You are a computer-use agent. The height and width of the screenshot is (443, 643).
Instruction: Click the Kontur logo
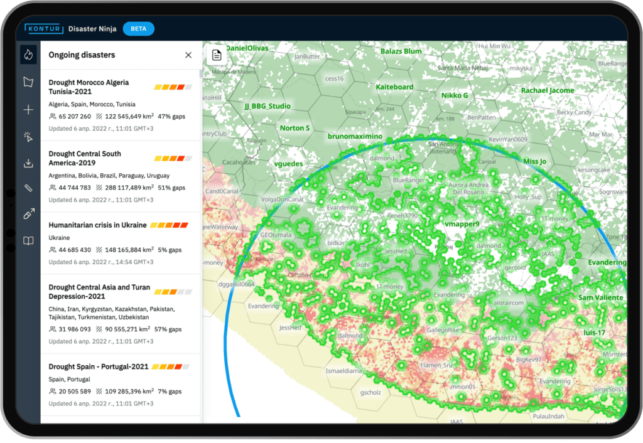pos(41,29)
